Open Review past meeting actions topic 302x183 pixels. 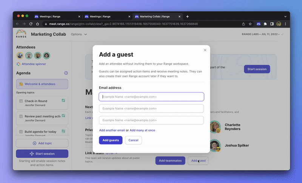click(42, 118)
